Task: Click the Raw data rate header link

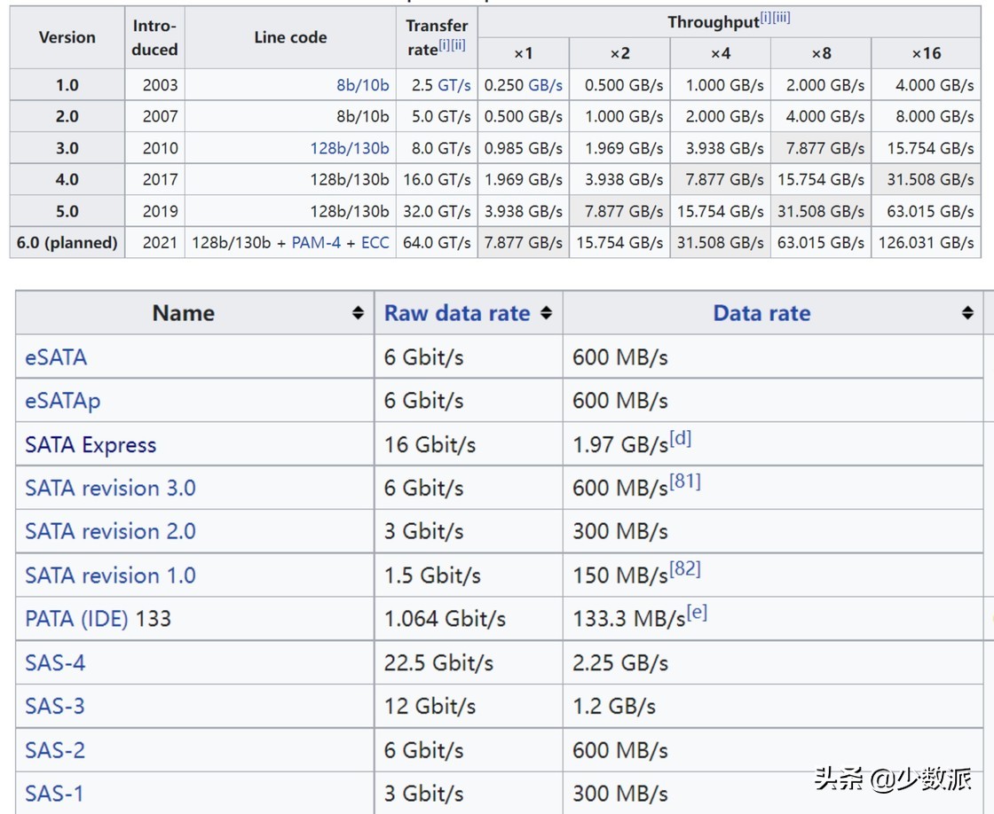Action: coord(456,313)
